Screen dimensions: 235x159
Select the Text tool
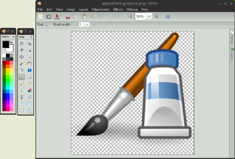pyautogui.click(x=22, y=97)
